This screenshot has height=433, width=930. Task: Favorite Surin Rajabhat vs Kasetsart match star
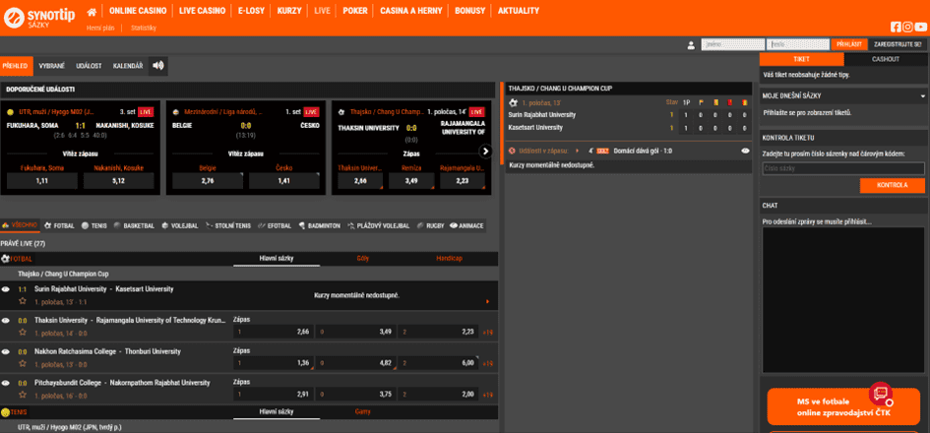tap(23, 301)
